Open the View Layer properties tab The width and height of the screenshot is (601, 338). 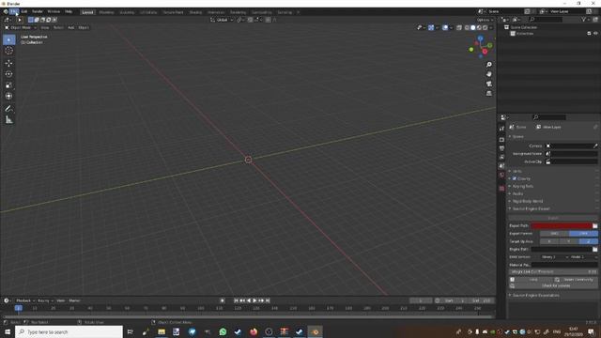(x=501, y=157)
